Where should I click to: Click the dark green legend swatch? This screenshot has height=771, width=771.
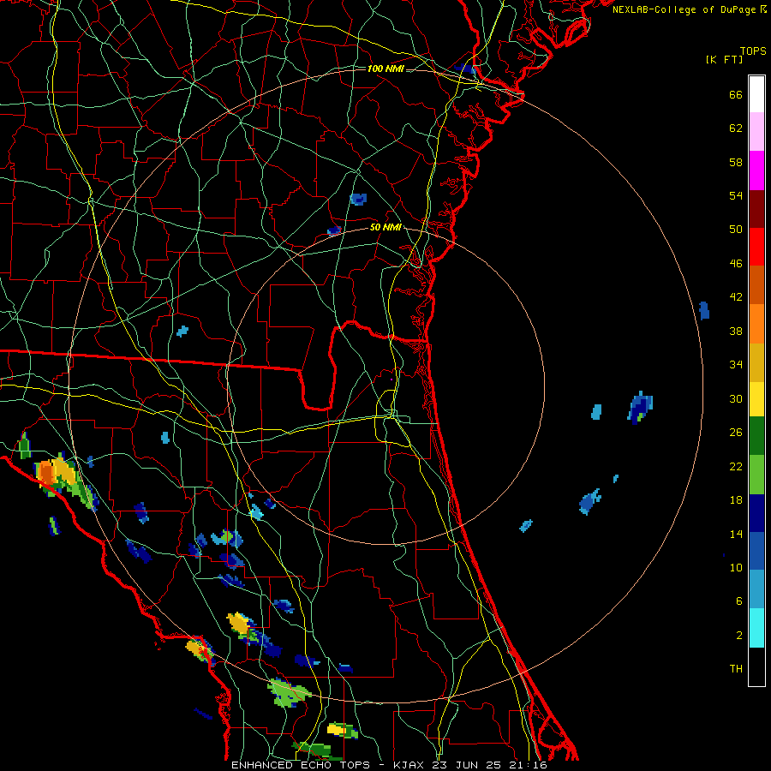(756, 436)
